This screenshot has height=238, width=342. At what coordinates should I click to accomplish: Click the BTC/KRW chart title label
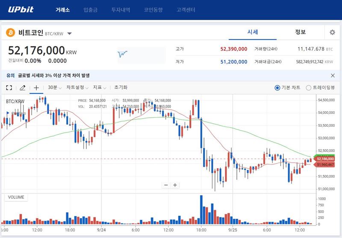coord(15,101)
